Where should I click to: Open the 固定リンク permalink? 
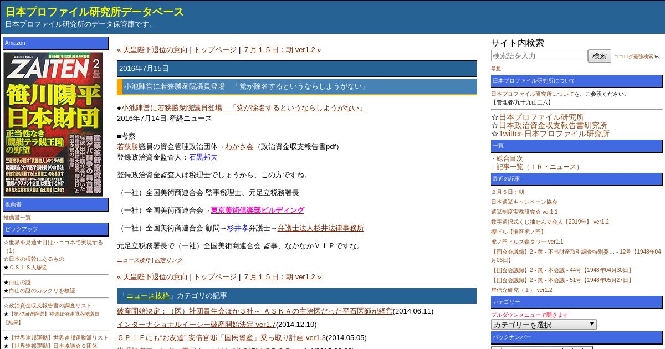[168, 260]
